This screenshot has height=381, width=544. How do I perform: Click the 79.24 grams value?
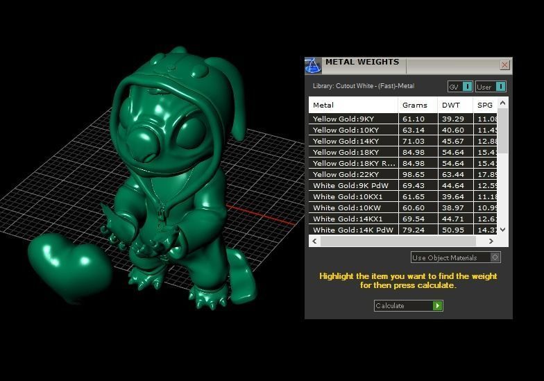414,230
